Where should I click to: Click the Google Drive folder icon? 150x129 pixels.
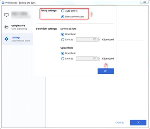6,27
